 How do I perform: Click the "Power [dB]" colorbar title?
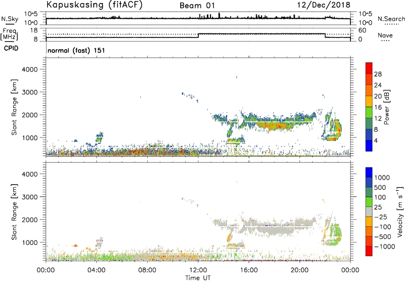click(386, 107)
